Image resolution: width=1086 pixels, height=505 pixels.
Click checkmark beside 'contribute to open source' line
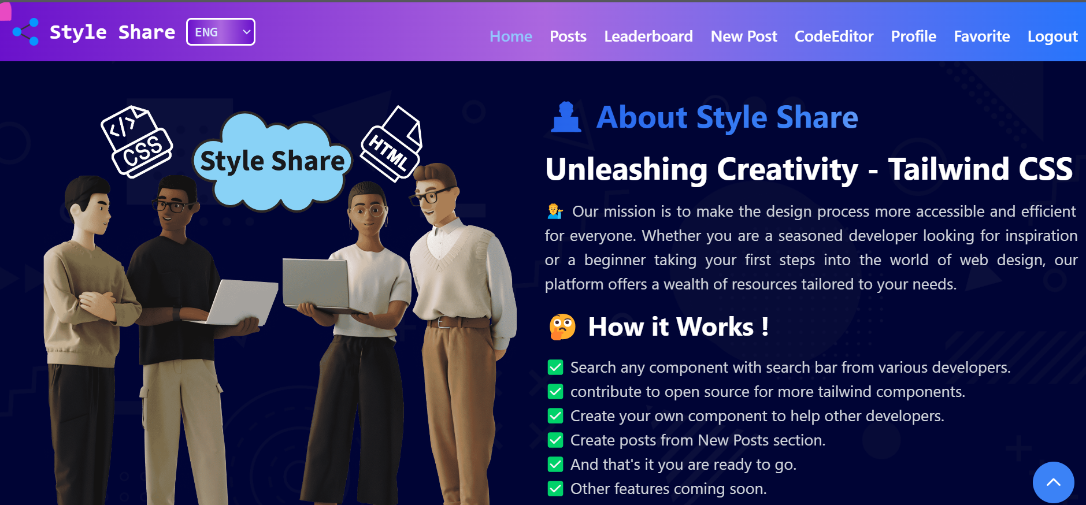[555, 392]
